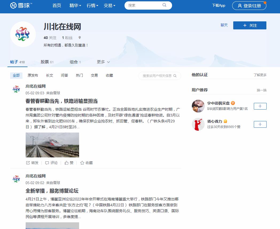Select the 原发布 post filter

[33, 75]
